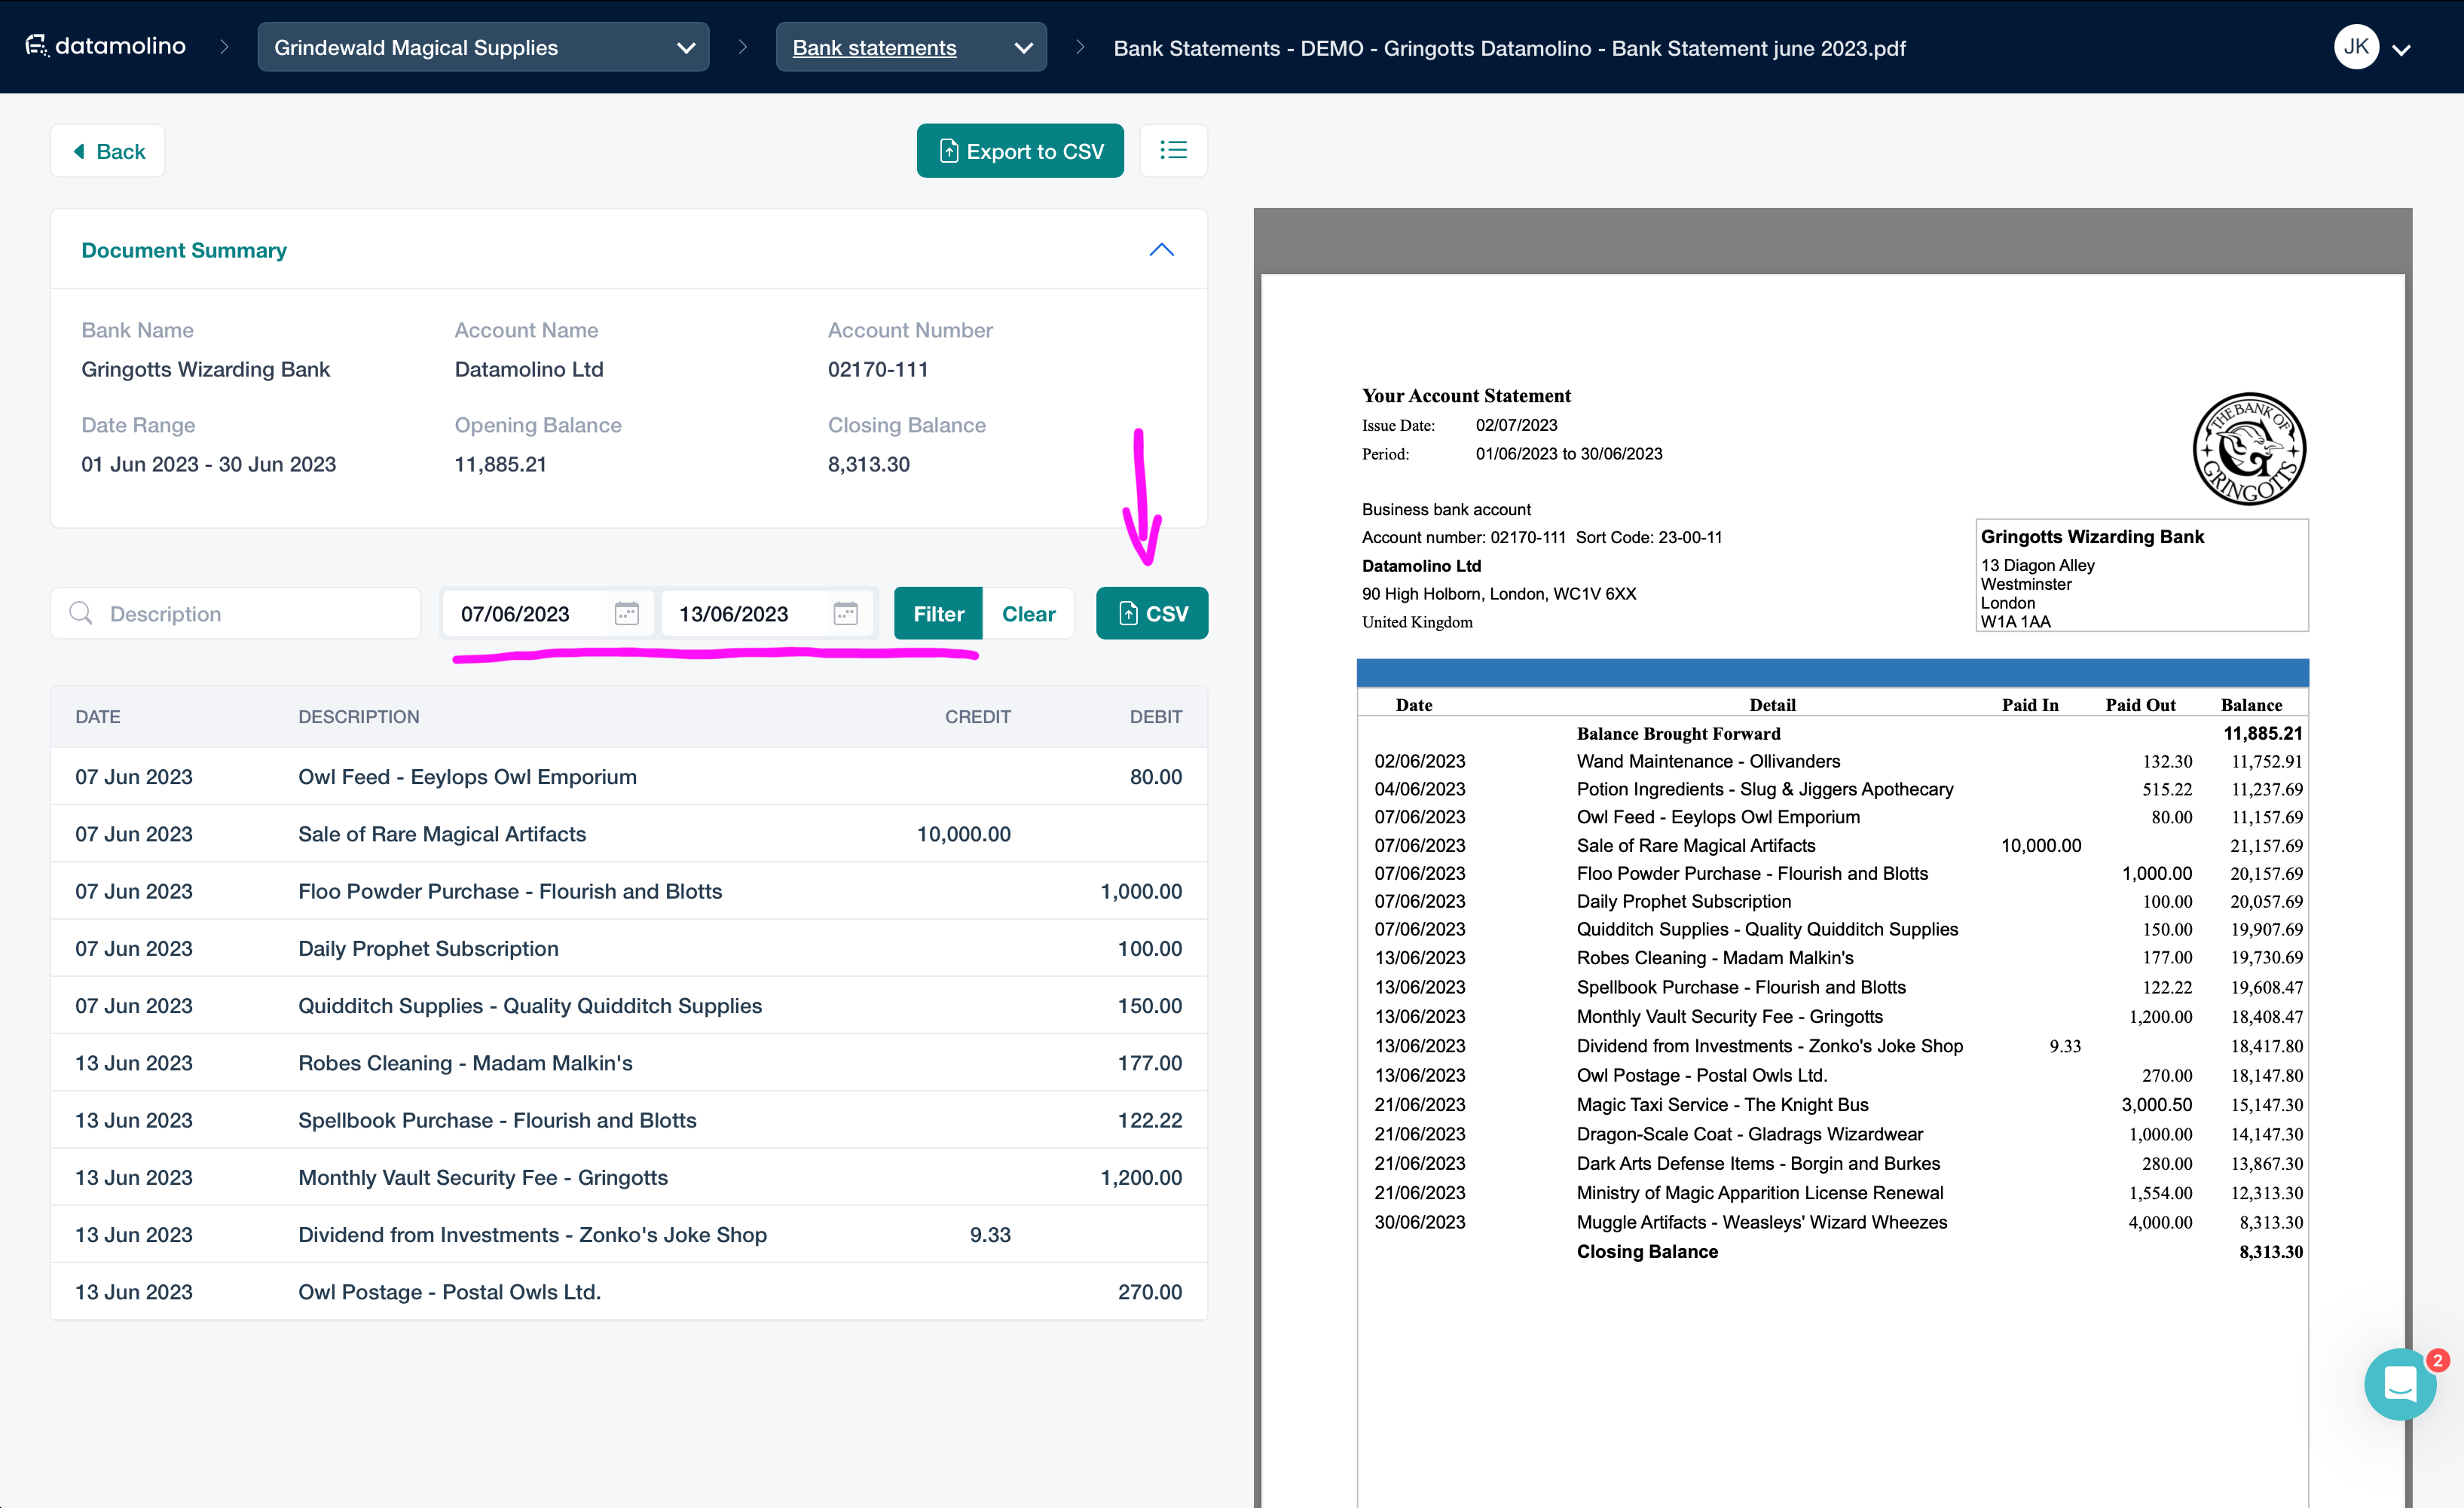Go back using the Back button
The height and width of the screenshot is (1508, 2464).
[108, 151]
